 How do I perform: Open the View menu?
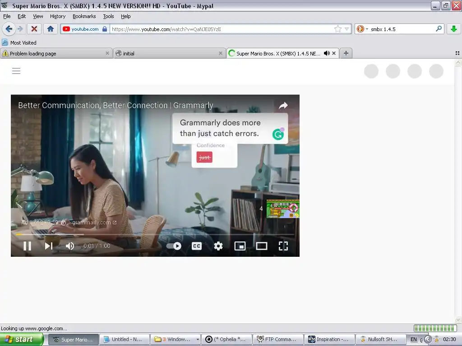tap(38, 16)
